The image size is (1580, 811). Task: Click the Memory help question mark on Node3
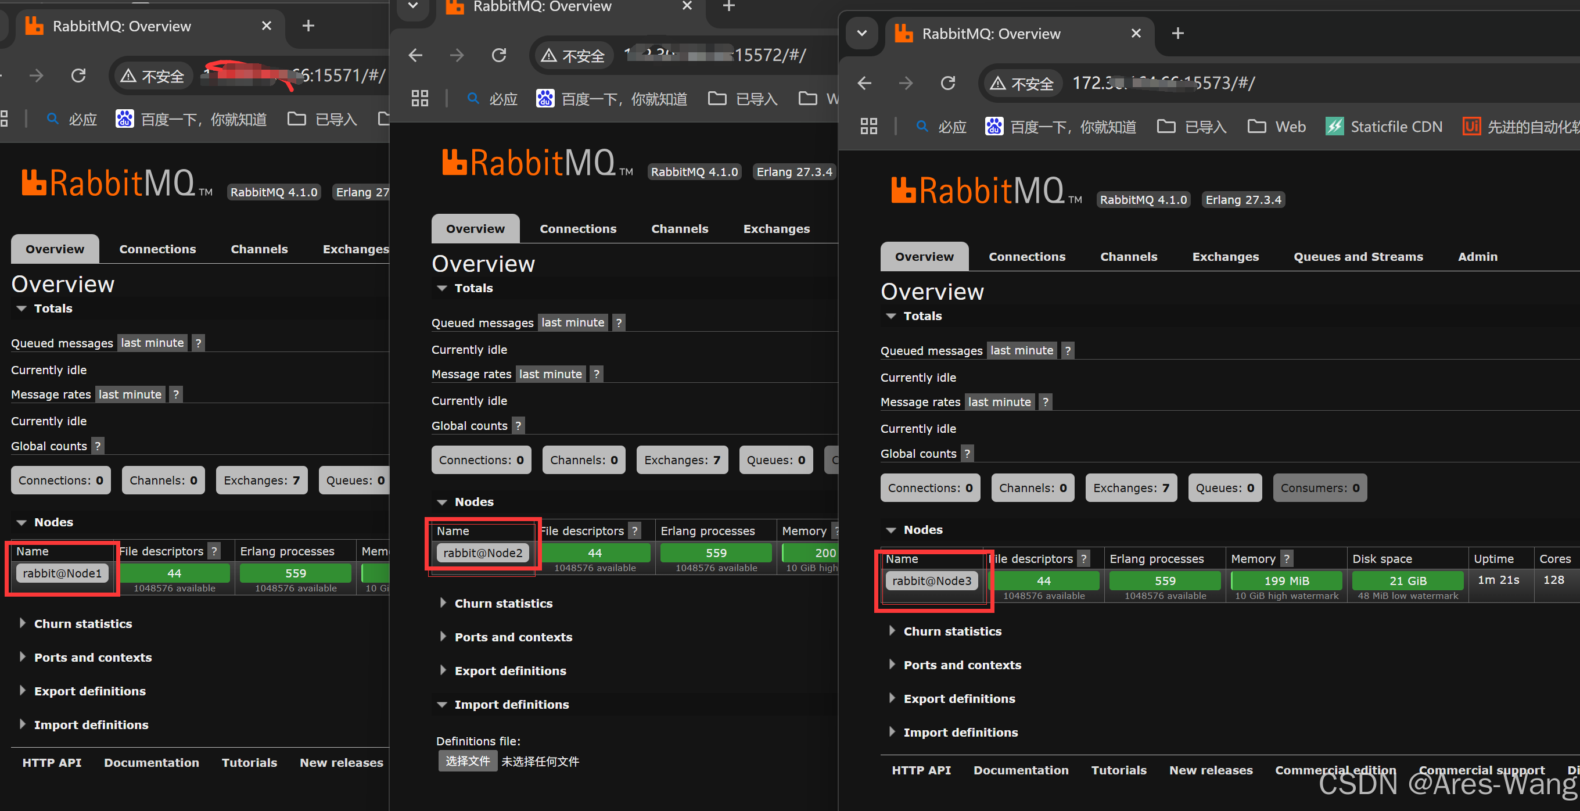point(1287,559)
